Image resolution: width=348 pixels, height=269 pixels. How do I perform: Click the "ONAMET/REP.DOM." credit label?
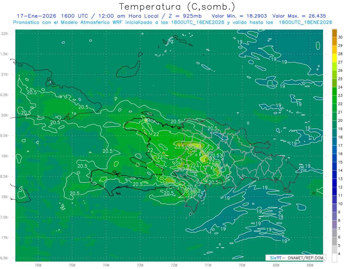tap(306, 258)
